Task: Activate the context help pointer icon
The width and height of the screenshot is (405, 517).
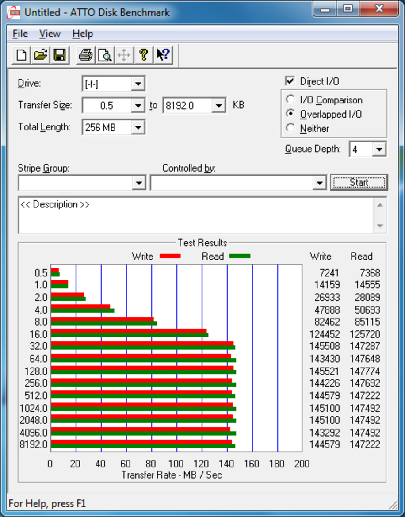Action: [x=163, y=55]
